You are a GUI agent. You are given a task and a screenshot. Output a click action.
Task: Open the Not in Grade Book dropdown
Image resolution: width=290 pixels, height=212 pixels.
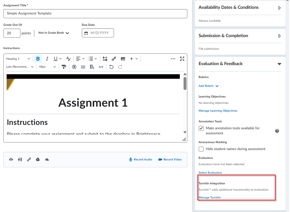coord(54,33)
